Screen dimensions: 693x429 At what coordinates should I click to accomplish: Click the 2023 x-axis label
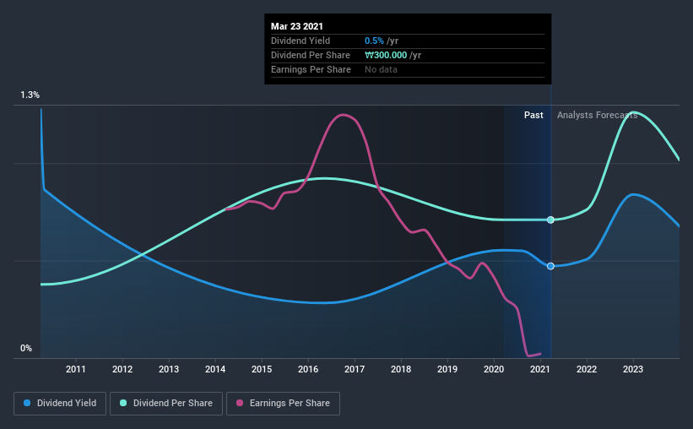pos(633,369)
